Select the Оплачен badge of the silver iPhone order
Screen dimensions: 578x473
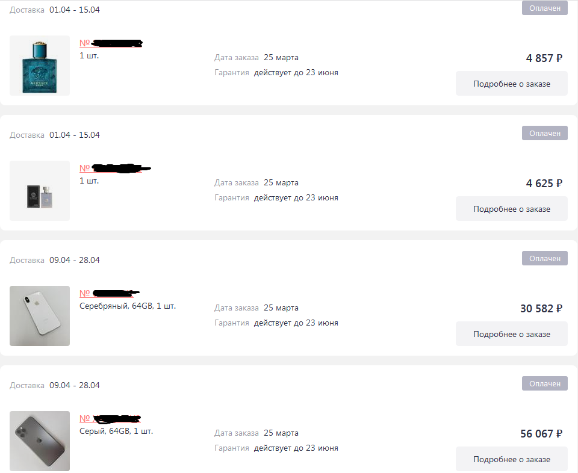click(x=544, y=258)
